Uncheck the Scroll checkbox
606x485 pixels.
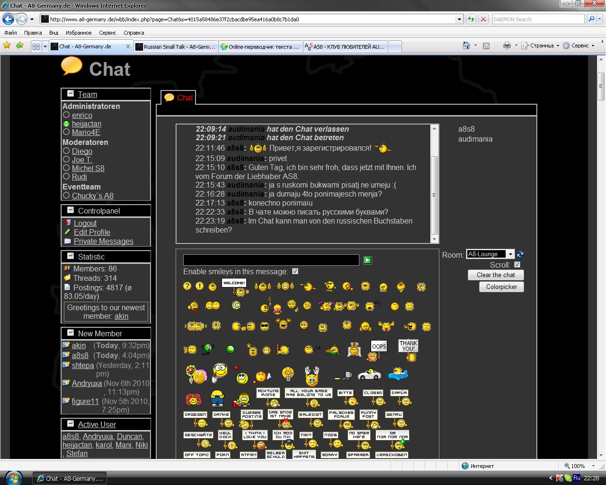click(x=517, y=265)
